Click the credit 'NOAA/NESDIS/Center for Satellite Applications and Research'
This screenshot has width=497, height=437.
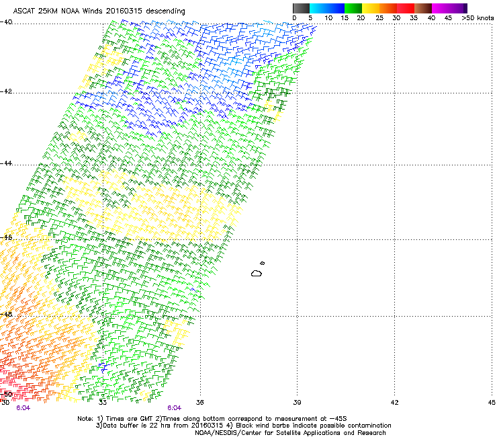(290, 433)
